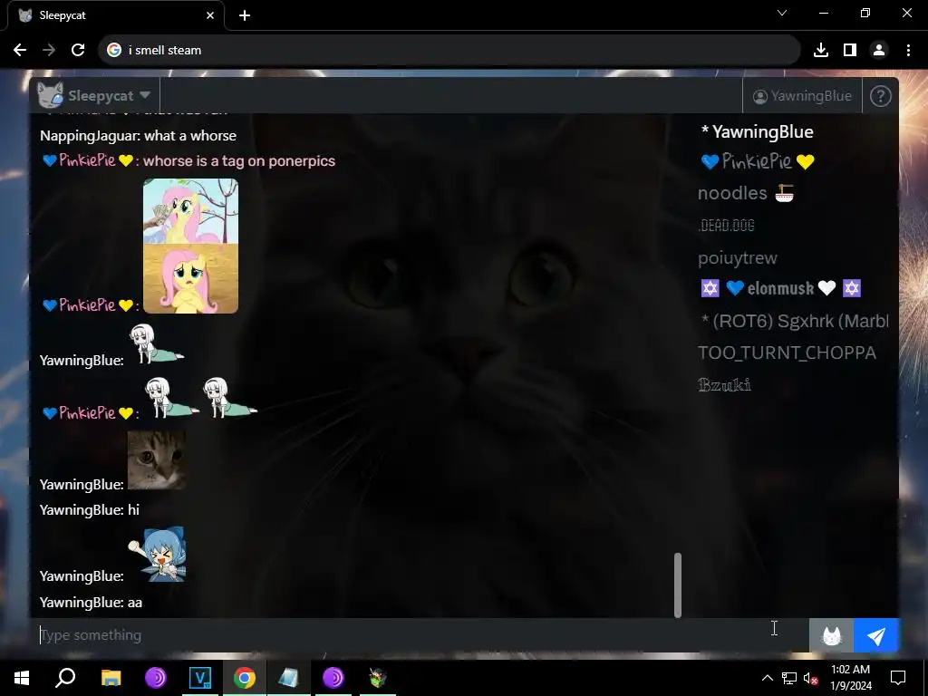Open the Sleepycat room dropdown menu

[94, 95]
